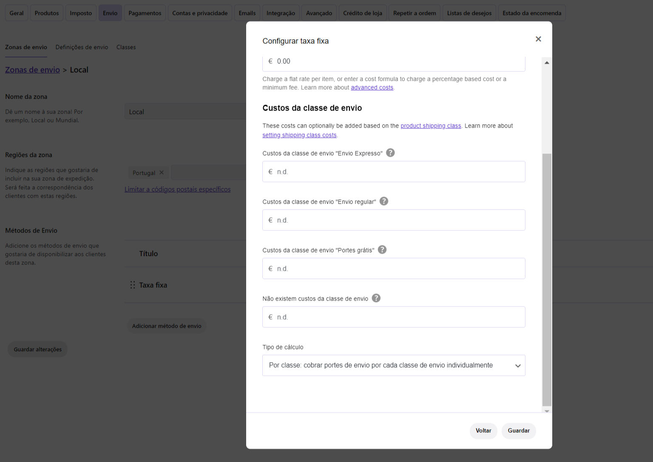Grab the Taxa fixa row drag handle
Viewport: 653px width, 462px height.
pos(133,285)
